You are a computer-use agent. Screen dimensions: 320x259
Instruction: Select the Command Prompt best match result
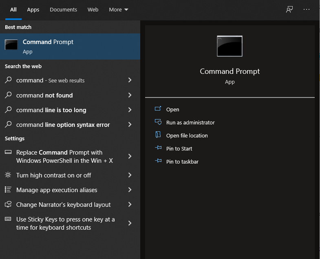coord(70,46)
